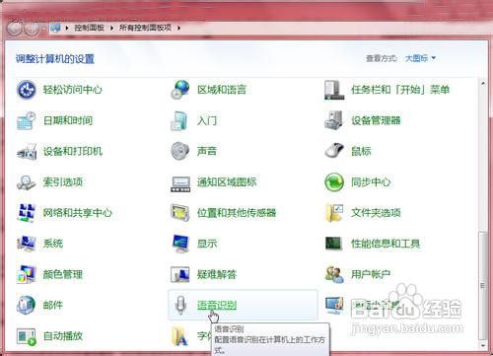Open the 鼠标 link
This screenshot has width=493, height=356.
(x=361, y=151)
